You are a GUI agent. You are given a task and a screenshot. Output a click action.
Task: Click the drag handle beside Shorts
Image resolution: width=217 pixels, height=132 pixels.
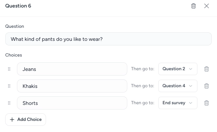(9, 103)
